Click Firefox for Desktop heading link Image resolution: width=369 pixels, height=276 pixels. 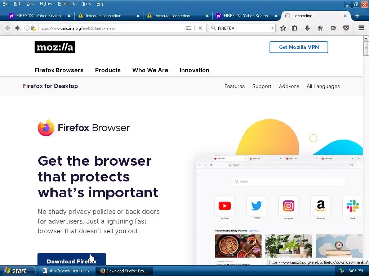[50, 86]
